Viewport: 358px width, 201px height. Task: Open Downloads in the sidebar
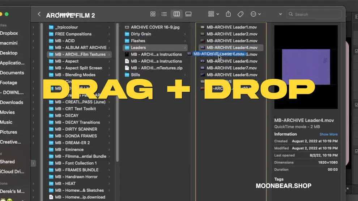pos(12,102)
